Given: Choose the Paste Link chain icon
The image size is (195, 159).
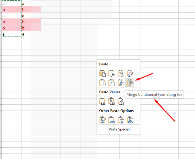Looking at the screenshot, I should (x=111, y=120).
